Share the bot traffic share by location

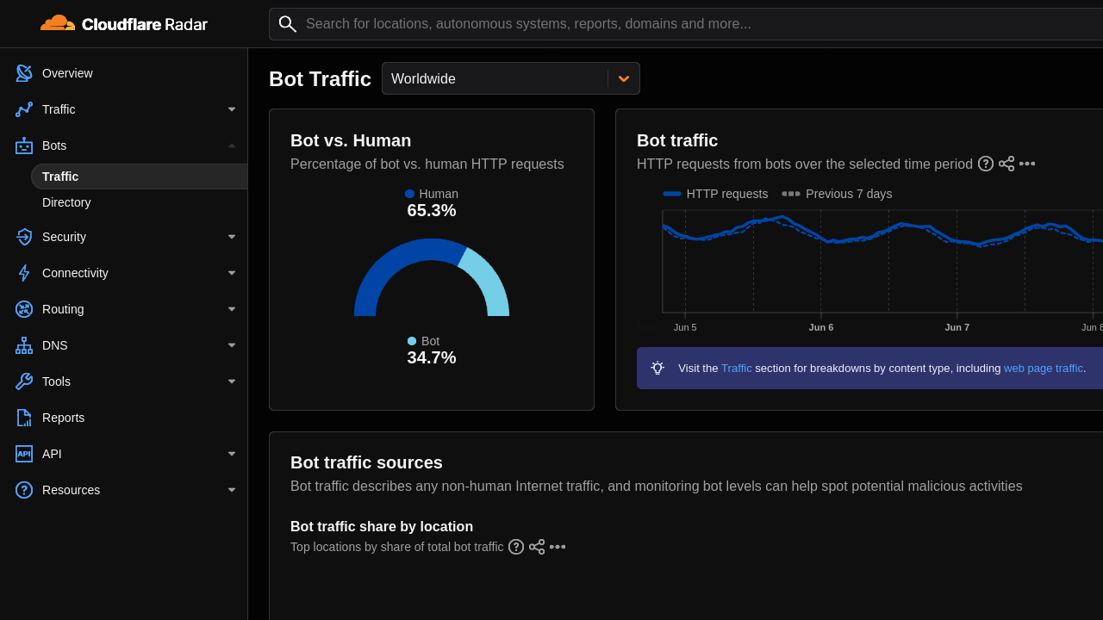(537, 547)
